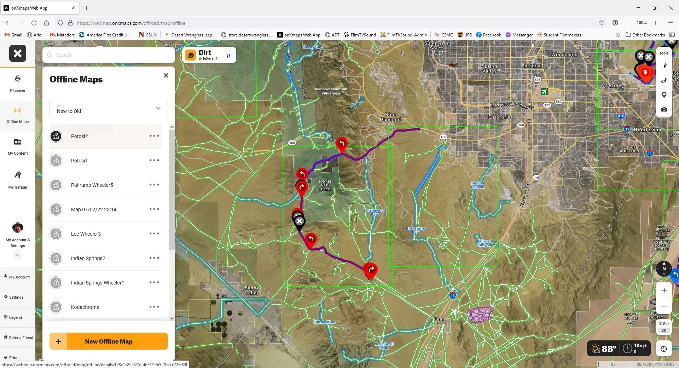
Task: Select the waypoint pin tool in Tools
Action: [664, 95]
